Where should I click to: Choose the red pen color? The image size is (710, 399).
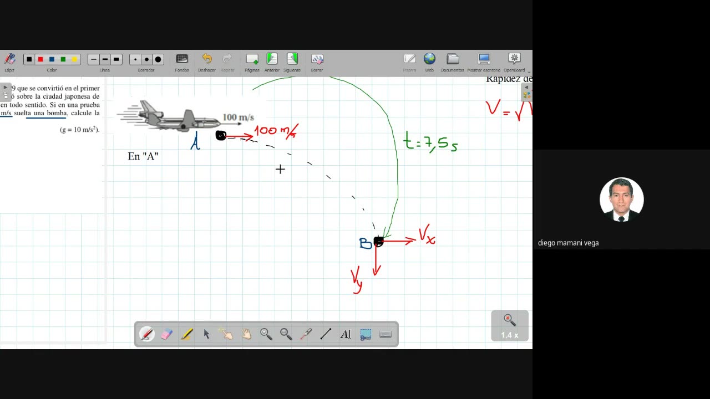click(x=40, y=59)
